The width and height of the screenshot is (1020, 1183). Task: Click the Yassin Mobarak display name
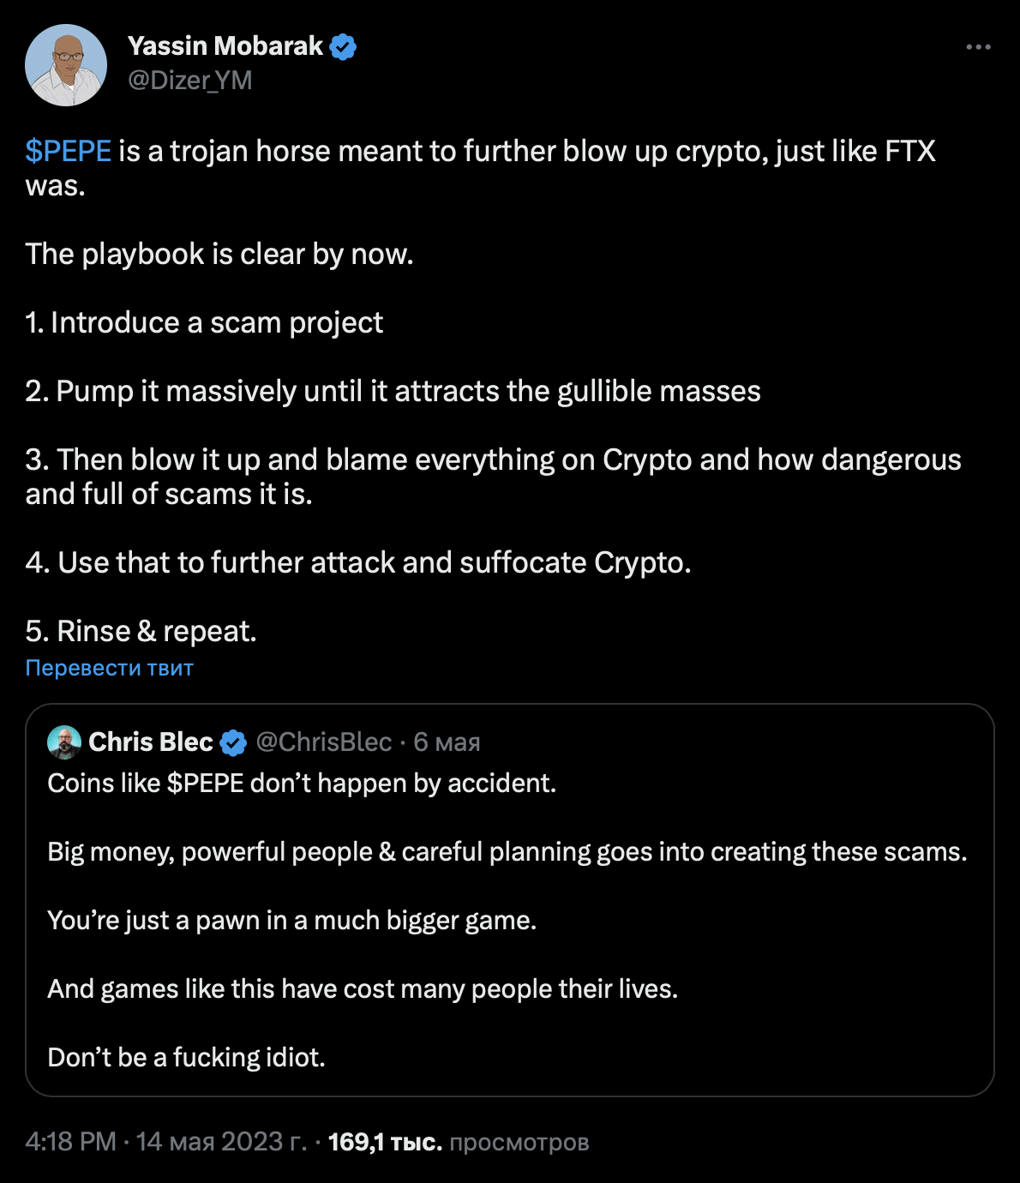(x=225, y=46)
